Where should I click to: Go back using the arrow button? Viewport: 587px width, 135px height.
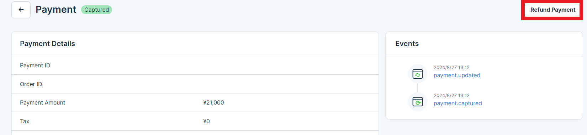[21, 10]
